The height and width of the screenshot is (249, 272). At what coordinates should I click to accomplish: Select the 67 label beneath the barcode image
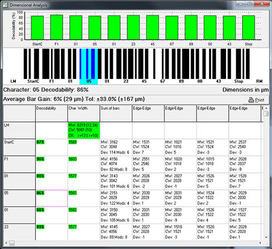(162, 81)
